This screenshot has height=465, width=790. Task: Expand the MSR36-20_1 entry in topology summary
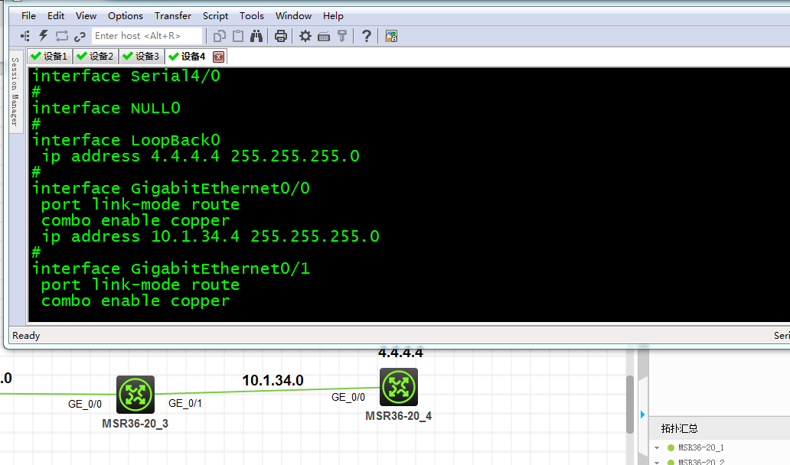pos(657,447)
